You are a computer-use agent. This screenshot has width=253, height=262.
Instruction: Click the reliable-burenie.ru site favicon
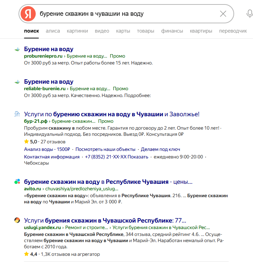point(17,82)
